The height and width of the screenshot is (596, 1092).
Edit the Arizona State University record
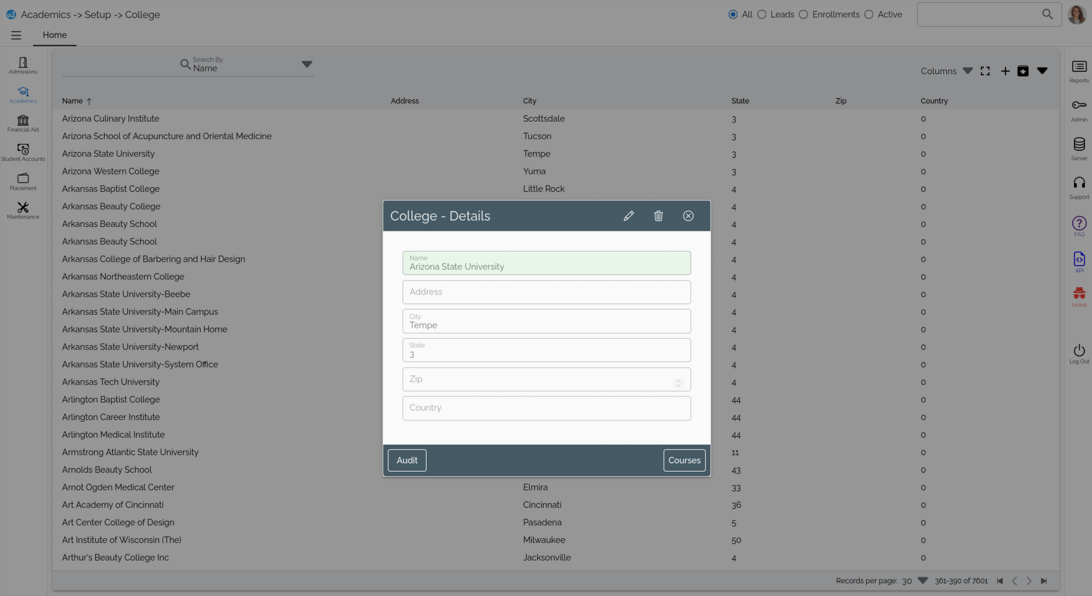coord(628,215)
